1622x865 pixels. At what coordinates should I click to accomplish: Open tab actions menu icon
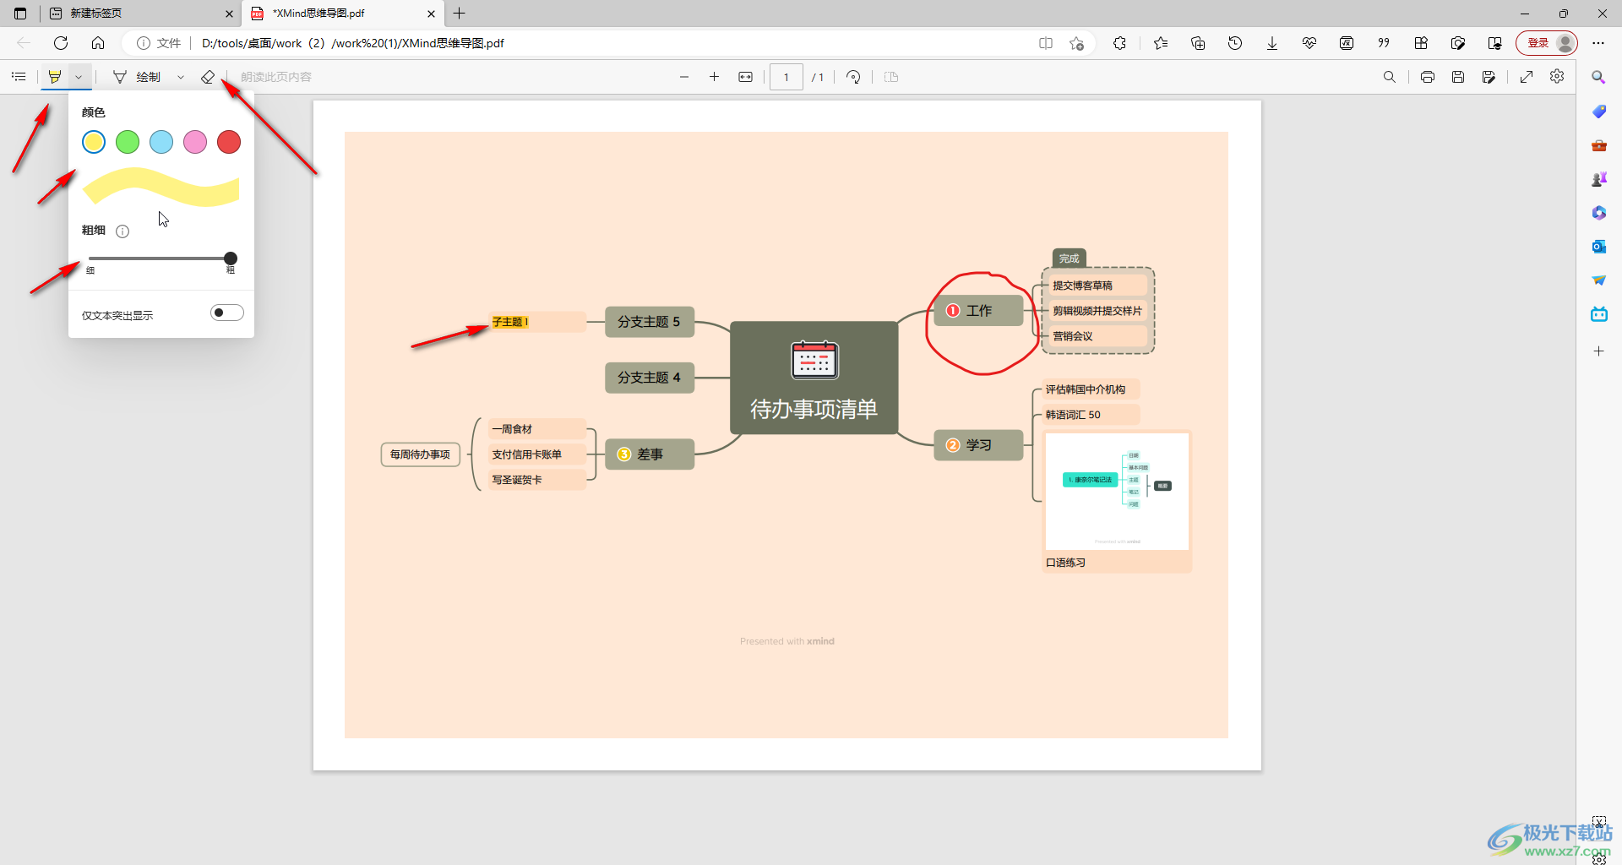[x=20, y=14]
